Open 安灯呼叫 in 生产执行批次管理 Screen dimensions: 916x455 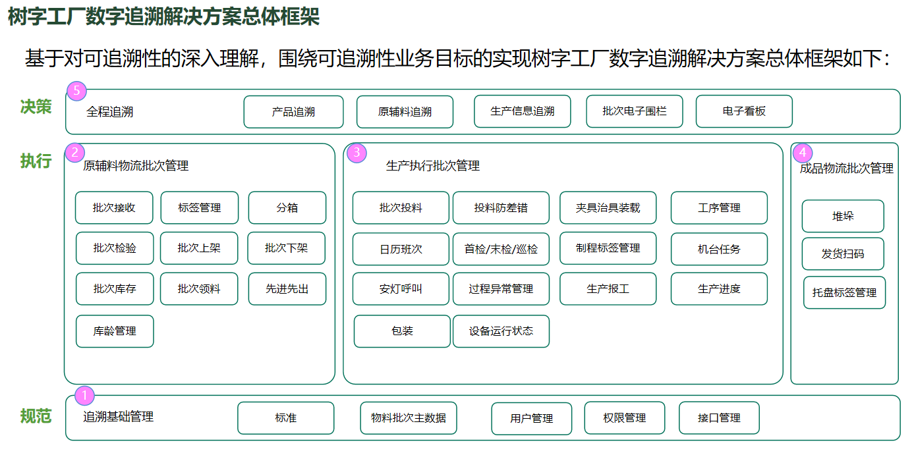pyautogui.click(x=401, y=288)
